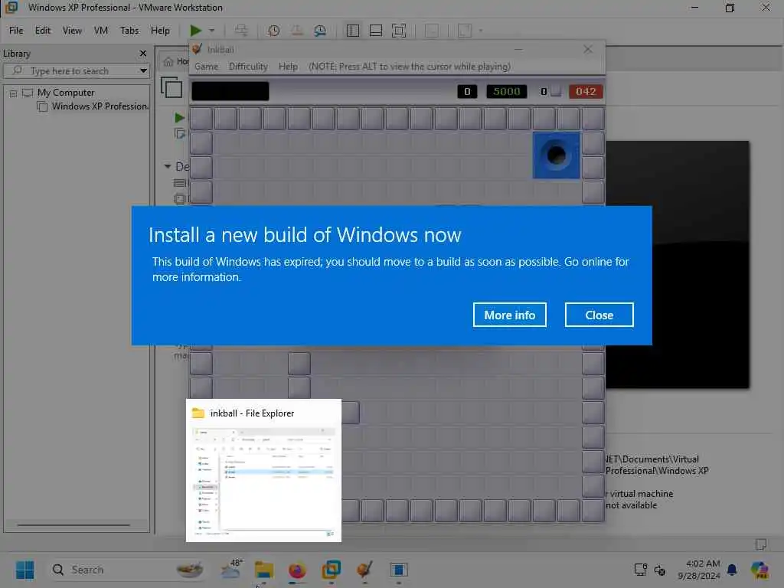Switch to InkBall taskbar icon

[364, 570]
